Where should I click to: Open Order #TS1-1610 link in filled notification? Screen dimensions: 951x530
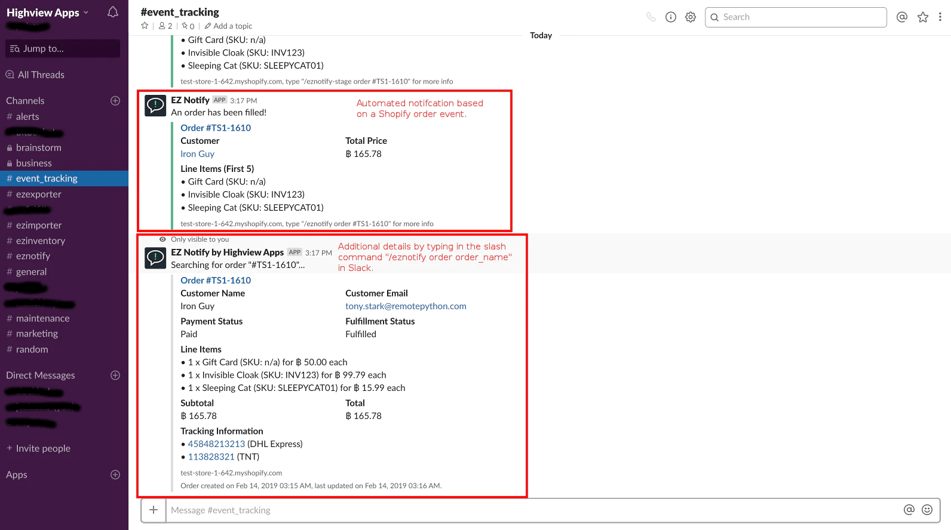pos(216,128)
